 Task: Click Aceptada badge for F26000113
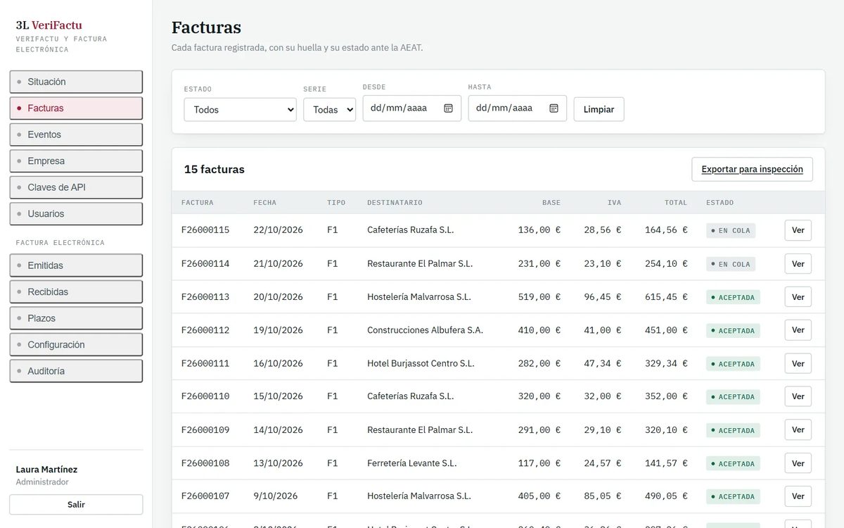click(733, 297)
